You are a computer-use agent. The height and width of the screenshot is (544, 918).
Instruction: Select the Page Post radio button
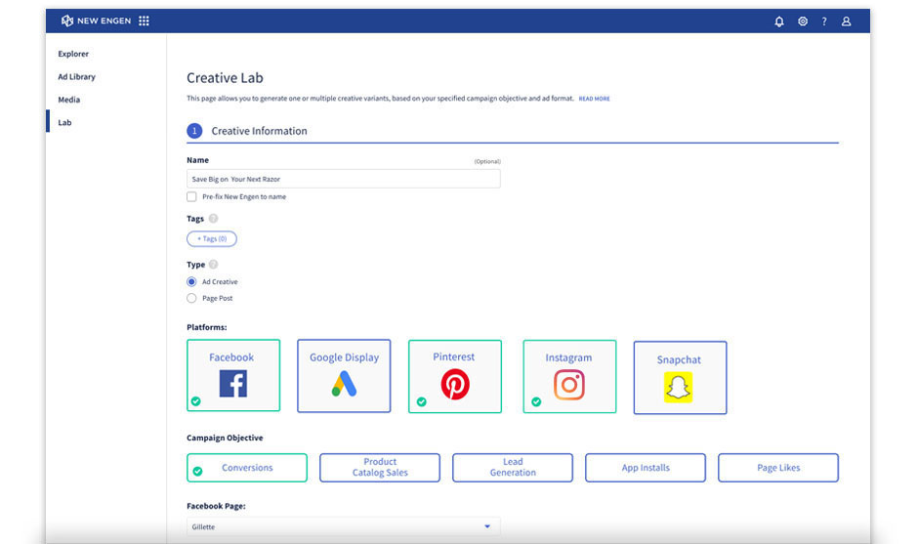pyautogui.click(x=191, y=298)
